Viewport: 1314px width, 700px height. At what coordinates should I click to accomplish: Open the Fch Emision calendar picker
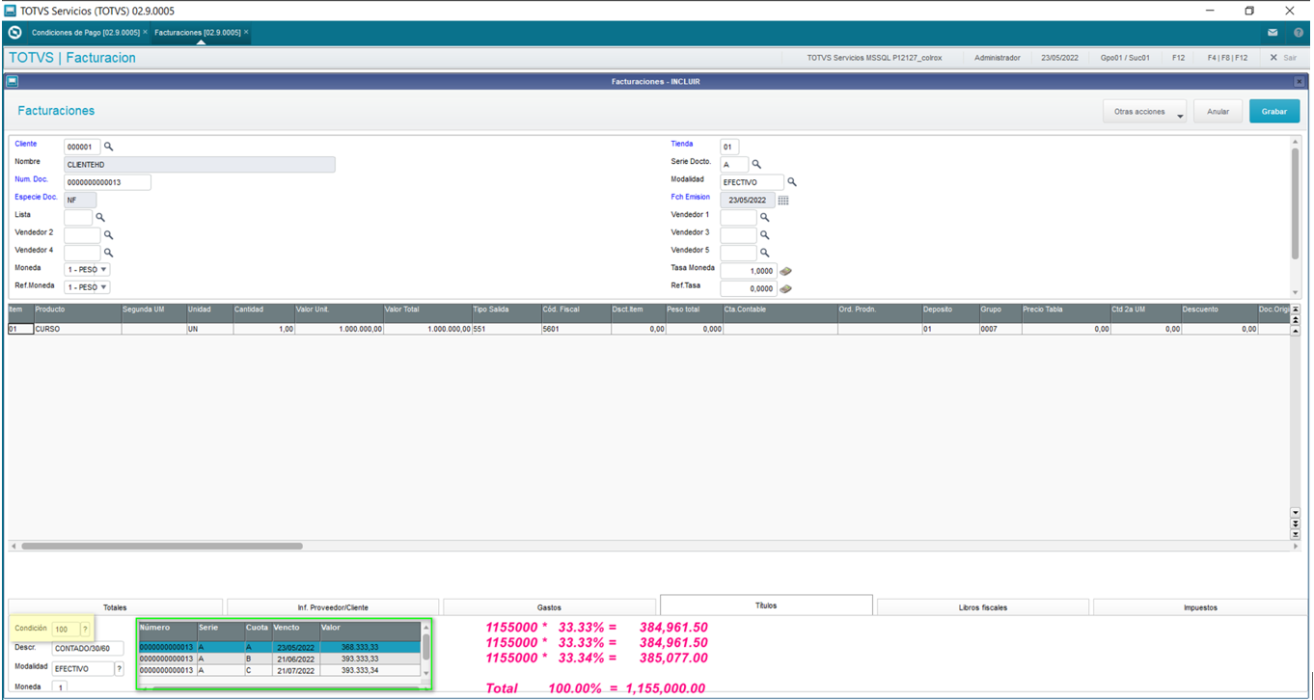click(783, 200)
